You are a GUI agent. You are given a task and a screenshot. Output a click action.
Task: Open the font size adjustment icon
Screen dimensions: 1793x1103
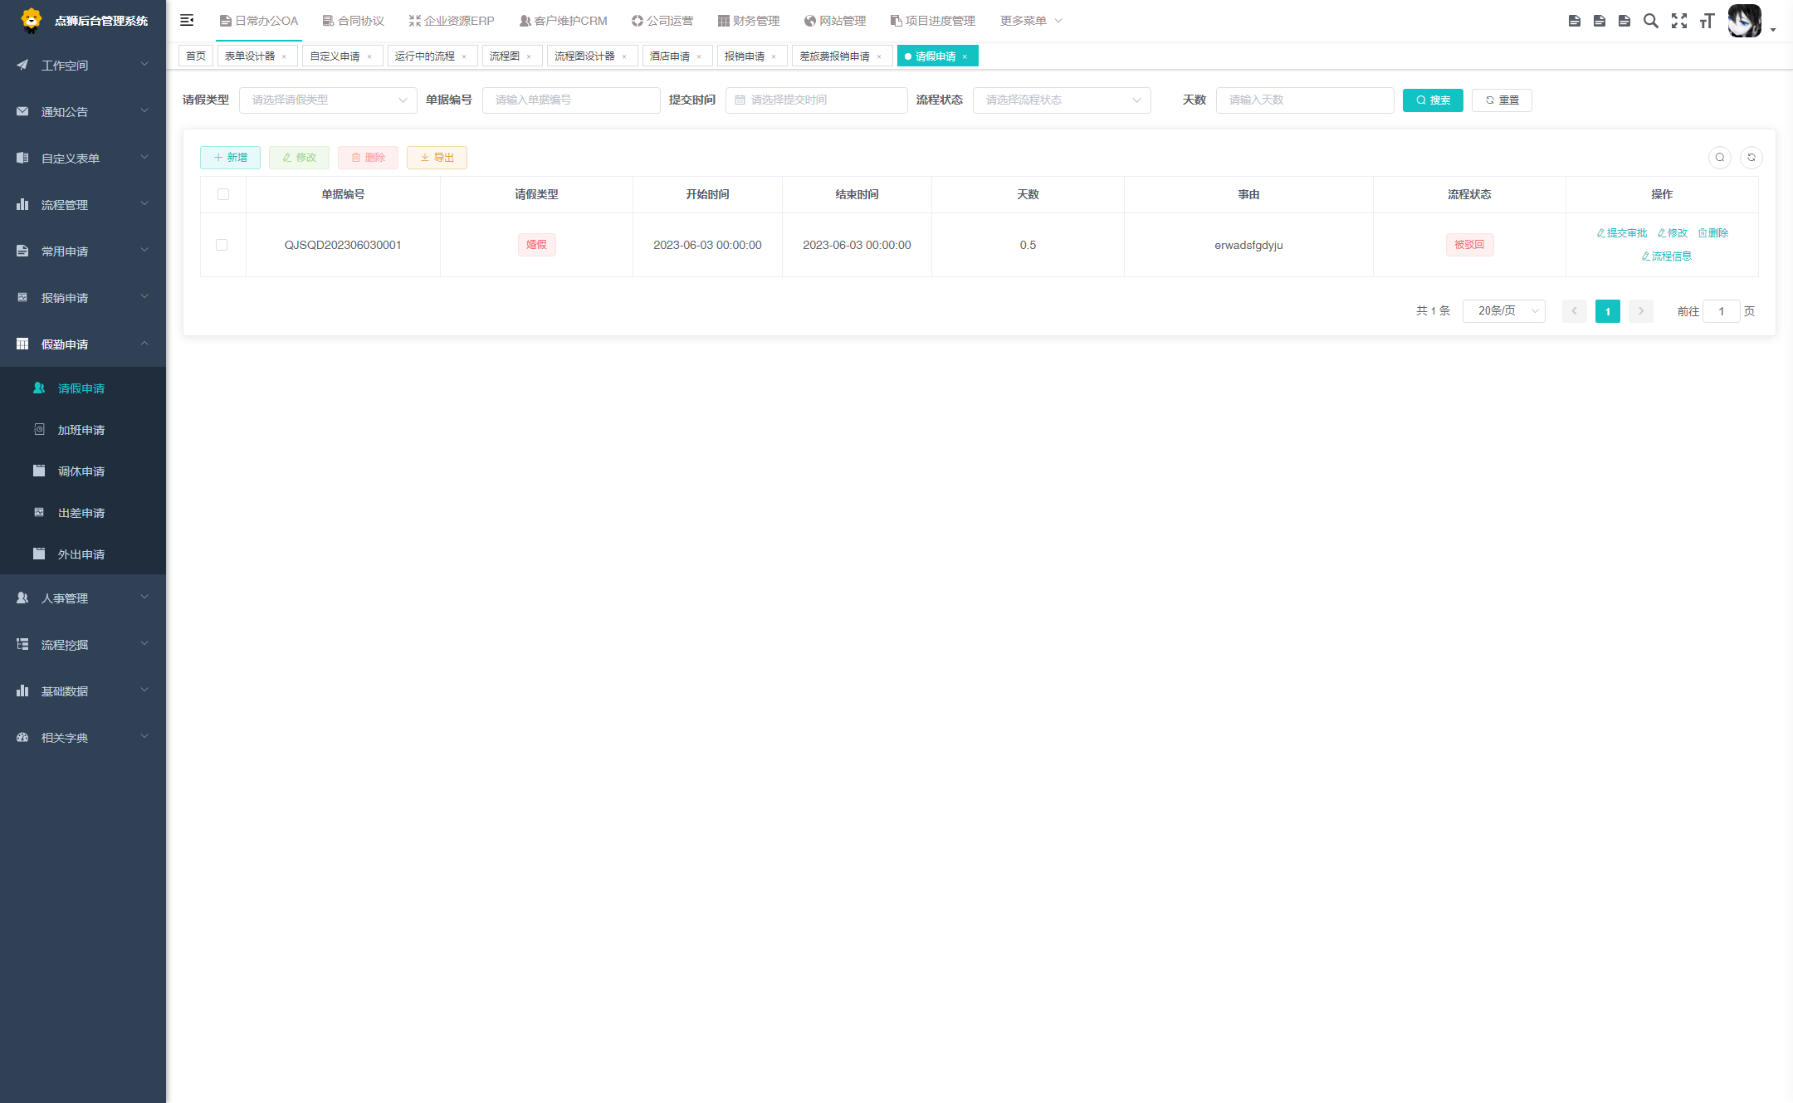1707,21
